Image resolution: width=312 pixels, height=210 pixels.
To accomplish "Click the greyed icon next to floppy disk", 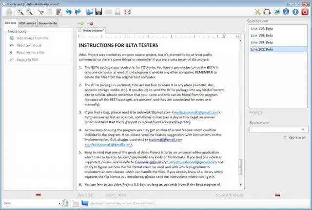I will [x=108, y=12].
